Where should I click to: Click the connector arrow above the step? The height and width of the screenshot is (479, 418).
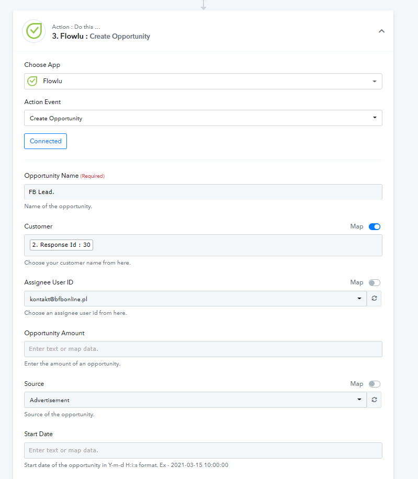click(204, 5)
